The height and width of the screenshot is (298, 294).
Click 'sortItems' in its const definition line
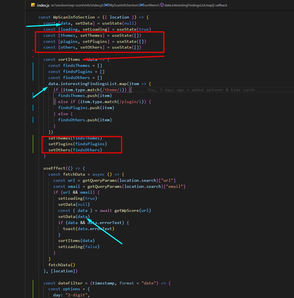coord(69,59)
